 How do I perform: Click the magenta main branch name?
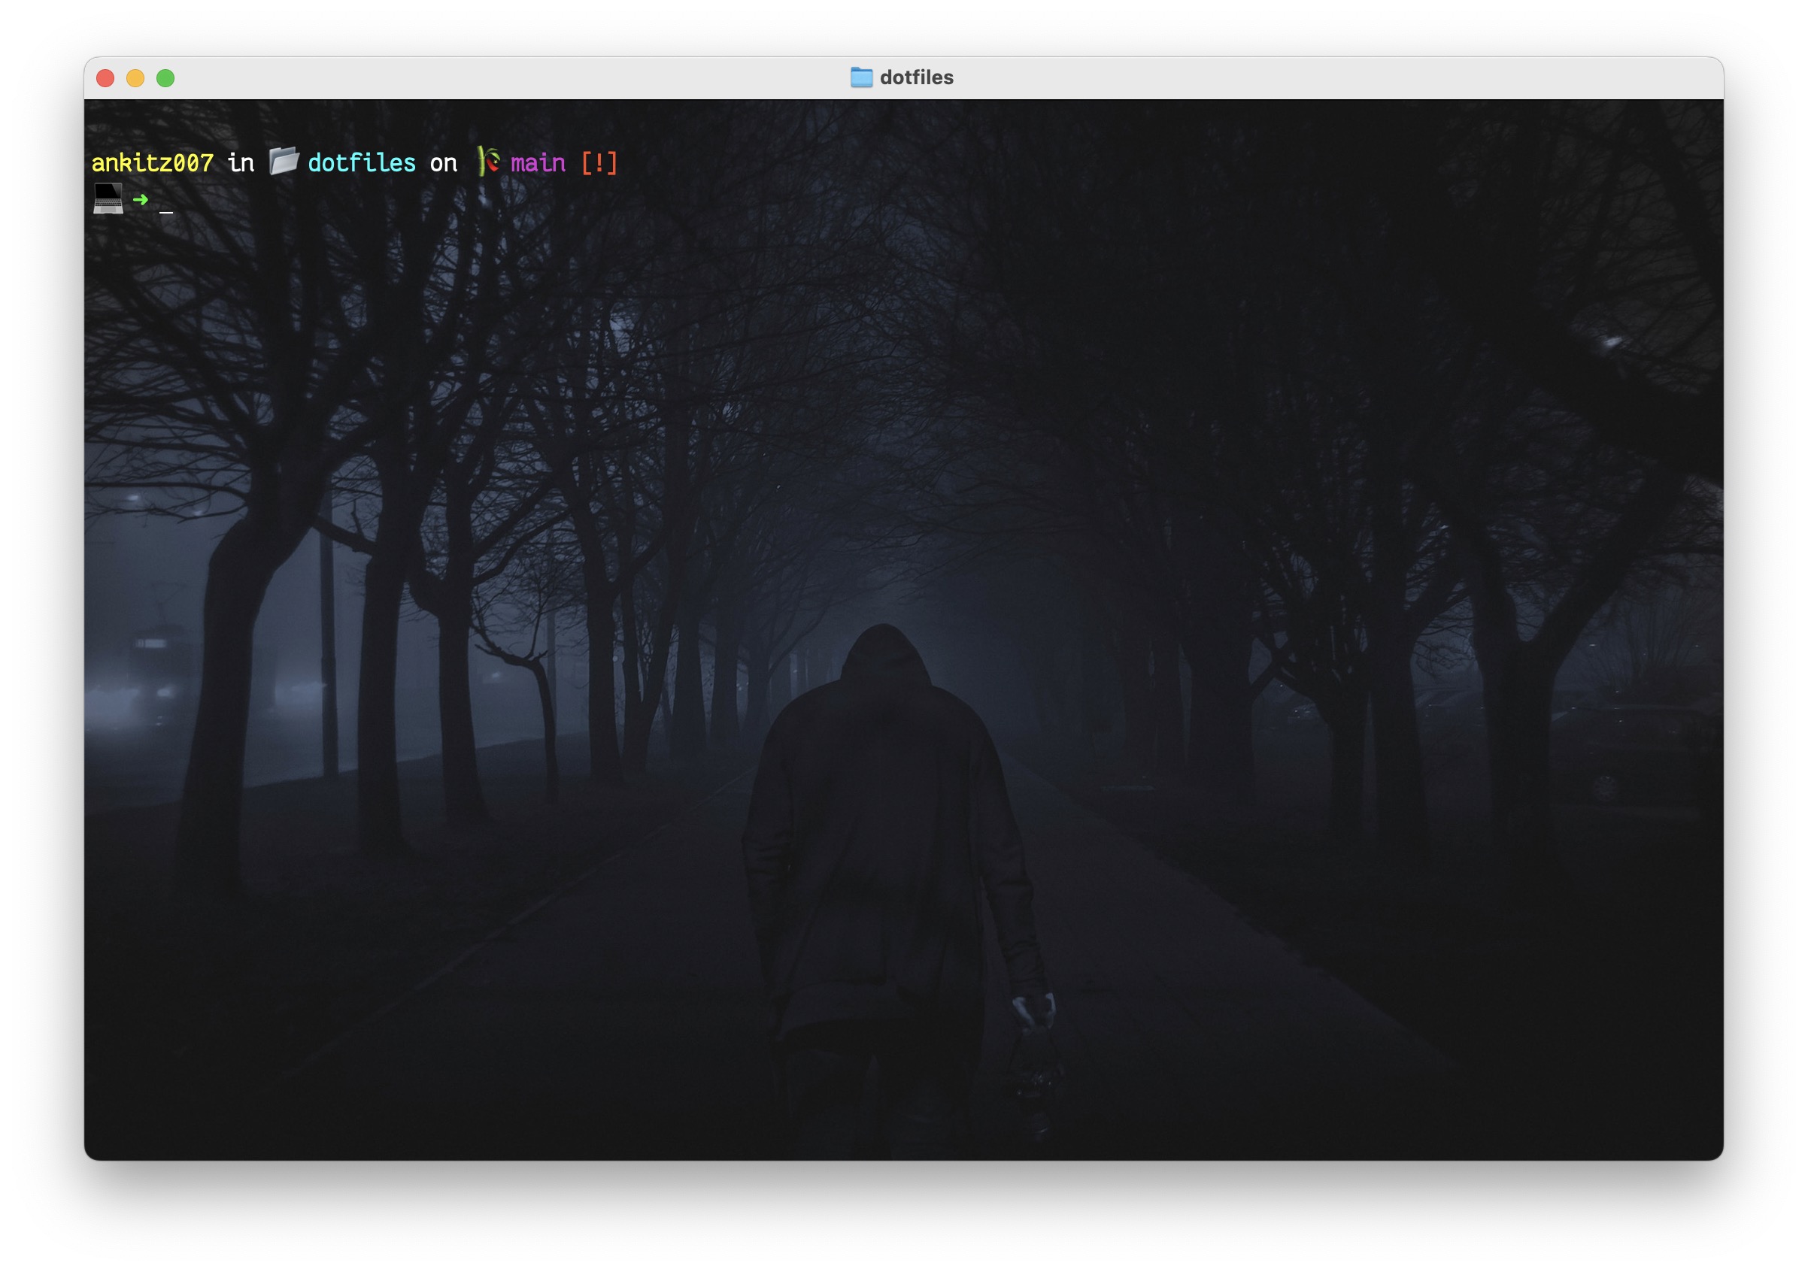tap(538, 163)
